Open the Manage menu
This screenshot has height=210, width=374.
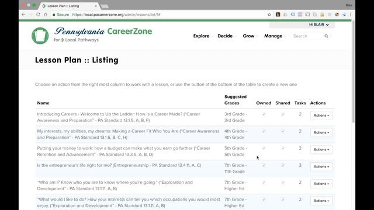pyautogui.click(x=273, y=36)
